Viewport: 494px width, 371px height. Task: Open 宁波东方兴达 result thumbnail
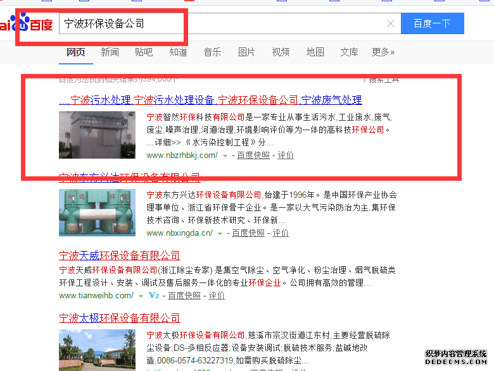point(97,212)
